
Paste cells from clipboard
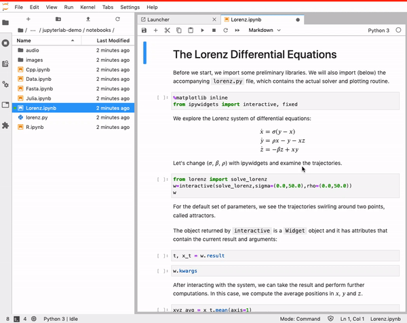point(191,31)
